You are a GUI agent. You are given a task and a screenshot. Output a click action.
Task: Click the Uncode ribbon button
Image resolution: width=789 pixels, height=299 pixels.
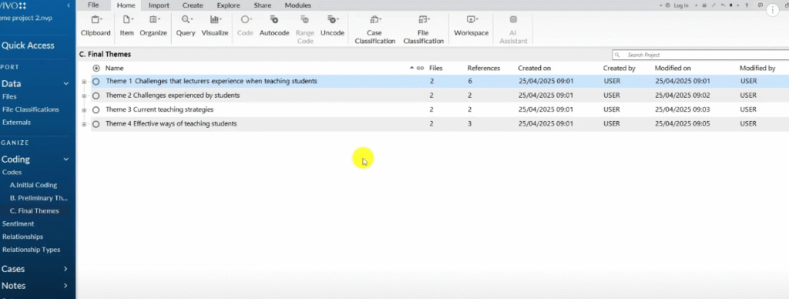click(332, 25)
